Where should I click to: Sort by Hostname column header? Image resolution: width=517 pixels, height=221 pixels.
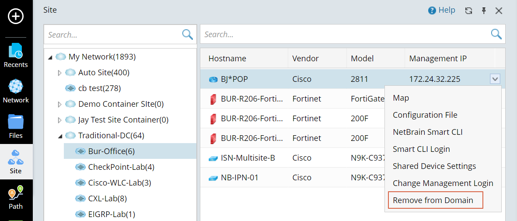[227, 59]
